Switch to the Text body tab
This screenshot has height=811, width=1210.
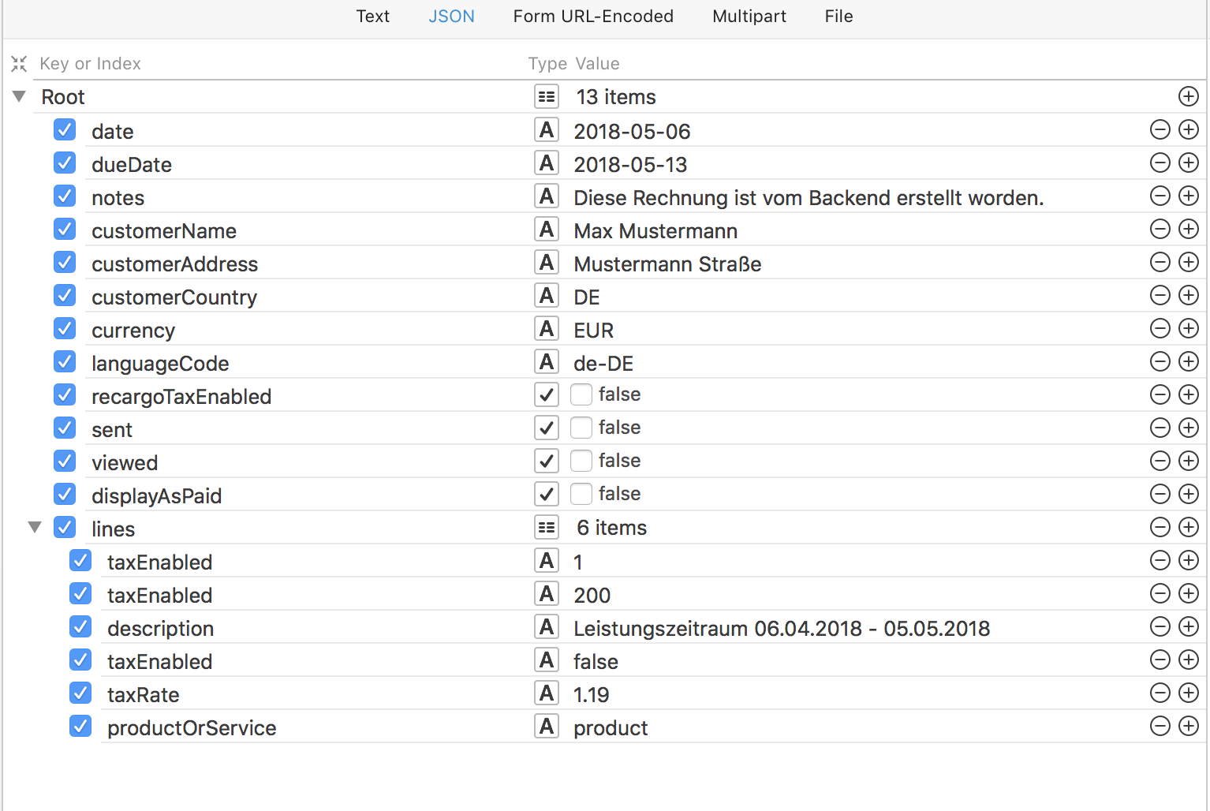point(372,17)
